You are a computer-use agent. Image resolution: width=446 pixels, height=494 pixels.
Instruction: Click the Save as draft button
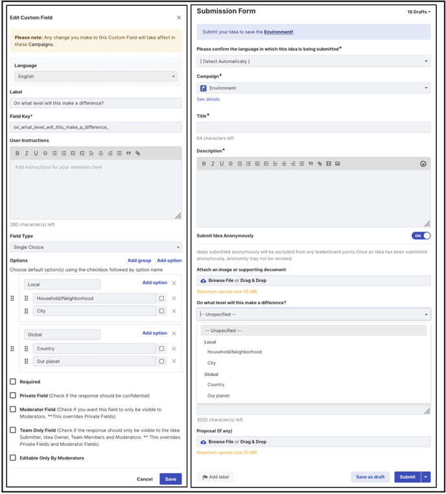tap(370, 477)
